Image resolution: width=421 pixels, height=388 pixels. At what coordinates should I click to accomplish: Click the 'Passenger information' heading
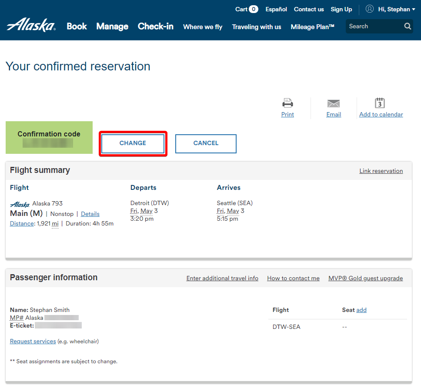click(53, 278)
